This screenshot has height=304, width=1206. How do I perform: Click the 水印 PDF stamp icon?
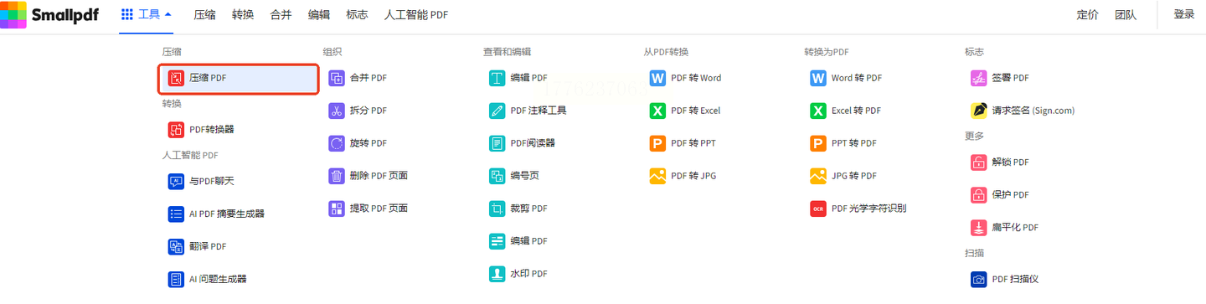(497, 274)
